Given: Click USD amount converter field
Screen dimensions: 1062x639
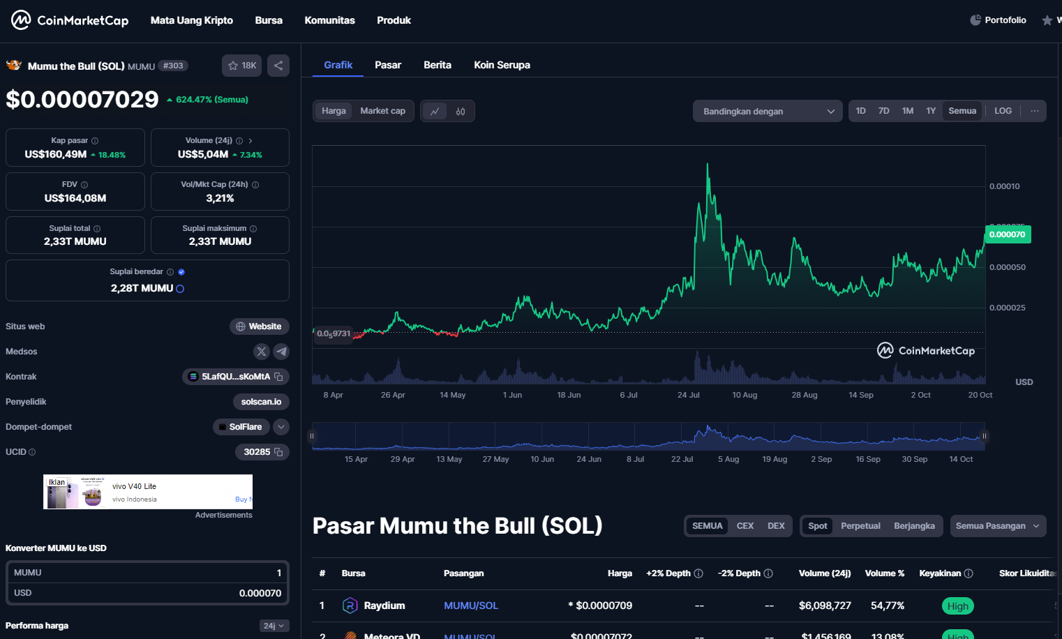Looking at the screenshot, I should tap(147, 593).
